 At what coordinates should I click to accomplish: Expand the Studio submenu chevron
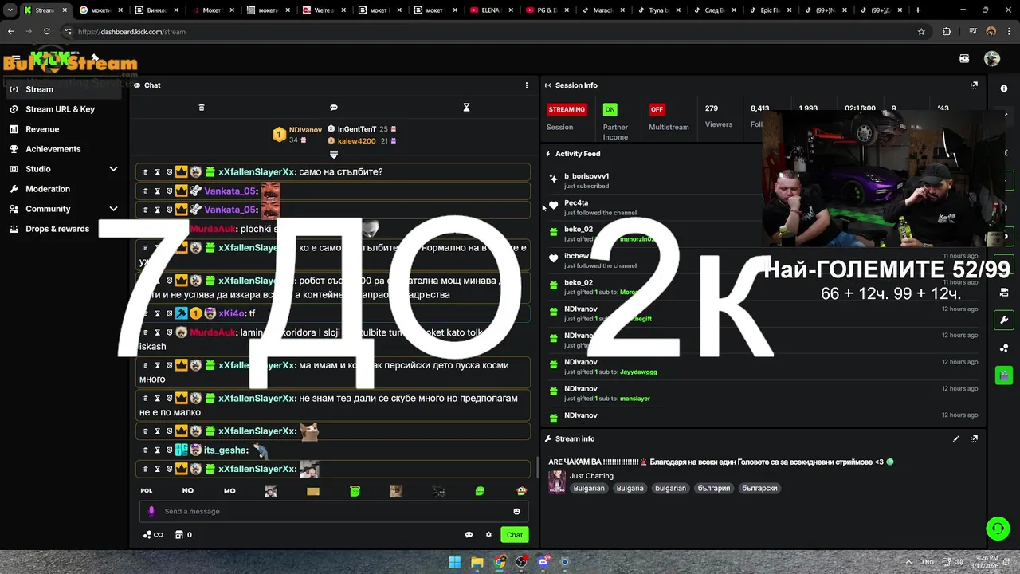[x=113, y=169]
